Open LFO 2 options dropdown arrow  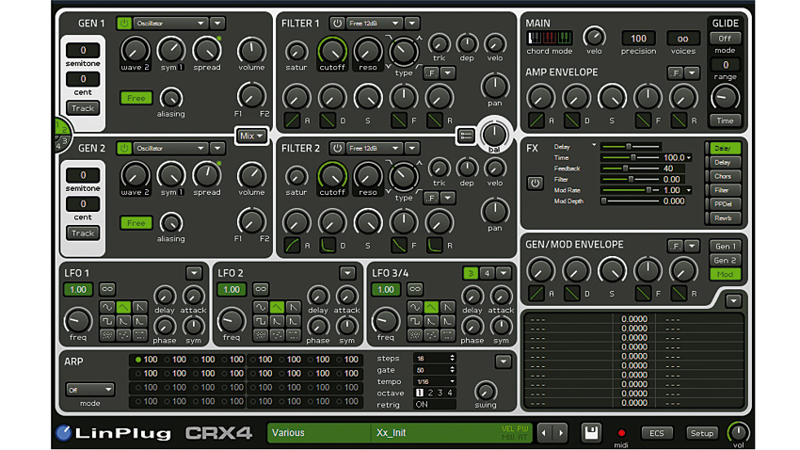[x=347, y=273]
